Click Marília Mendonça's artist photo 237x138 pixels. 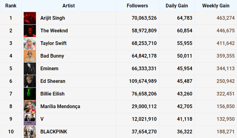(x=30, y=107)
